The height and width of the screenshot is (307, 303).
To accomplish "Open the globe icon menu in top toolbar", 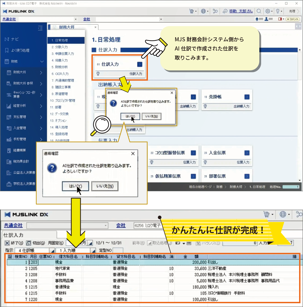I will 203,11.
